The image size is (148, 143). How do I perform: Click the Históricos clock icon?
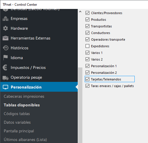pyautogui.click(x=5, y=48)
